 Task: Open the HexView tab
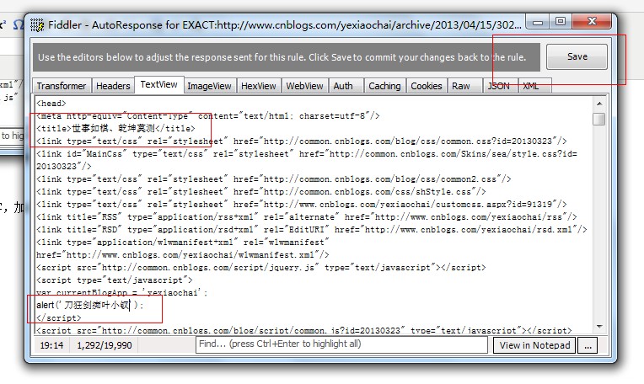pos(258,86)
